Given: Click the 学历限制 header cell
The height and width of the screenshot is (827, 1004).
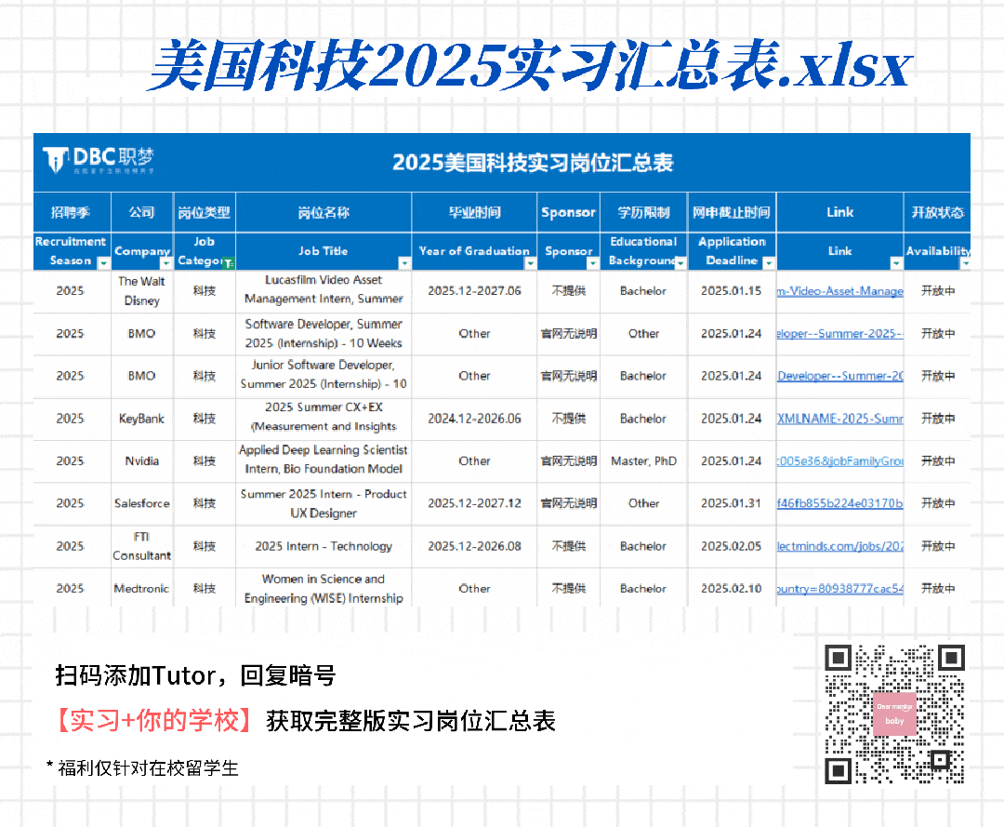Looking at the screenshot, I should 643,212.
